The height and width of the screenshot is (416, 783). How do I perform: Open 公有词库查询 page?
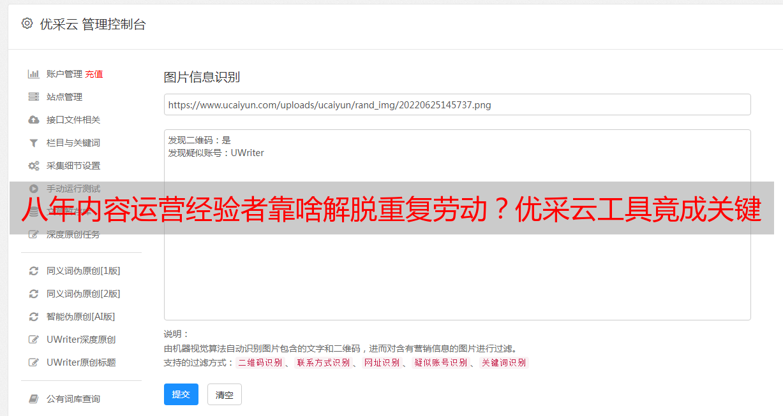73,399
